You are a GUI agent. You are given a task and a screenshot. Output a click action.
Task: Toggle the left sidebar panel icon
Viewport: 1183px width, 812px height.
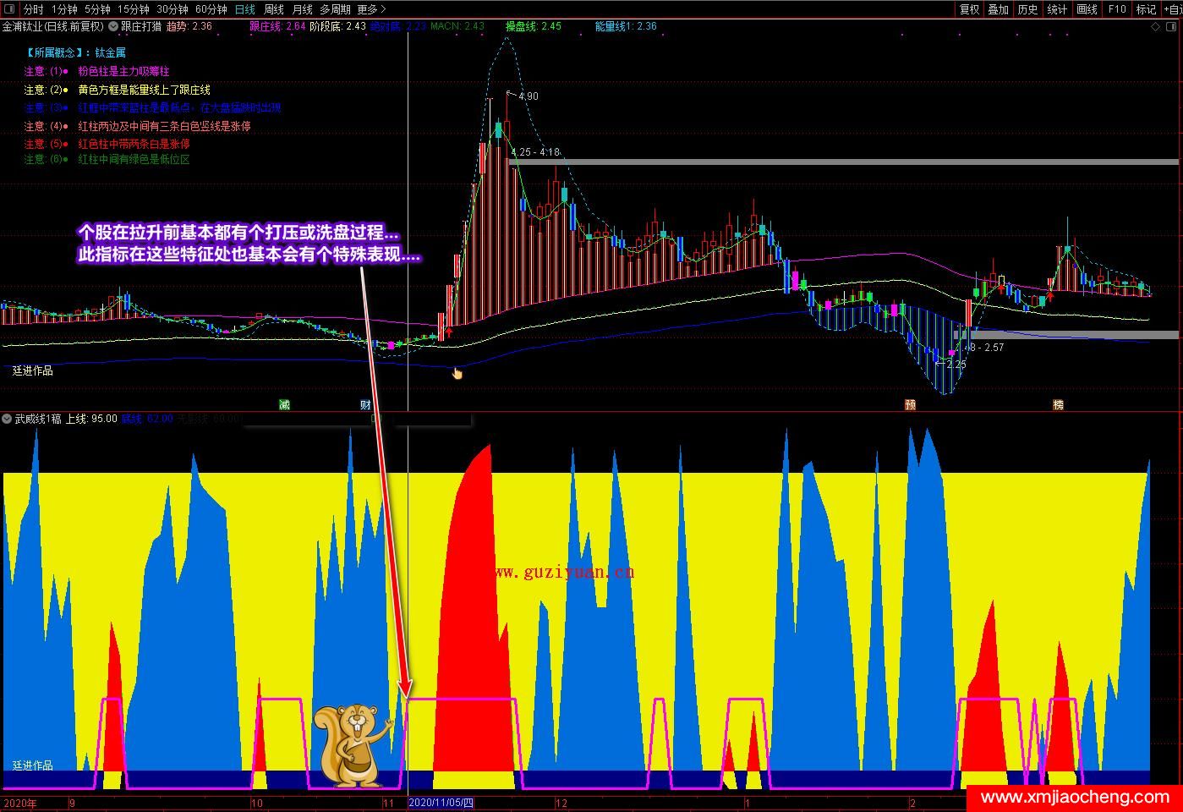[x=8, y=9]
